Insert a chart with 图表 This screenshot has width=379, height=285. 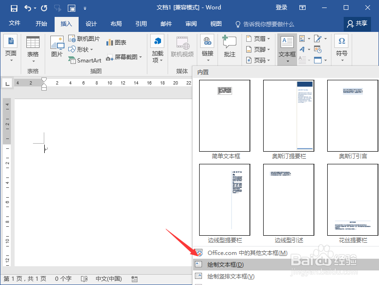(x=116, y=41)
